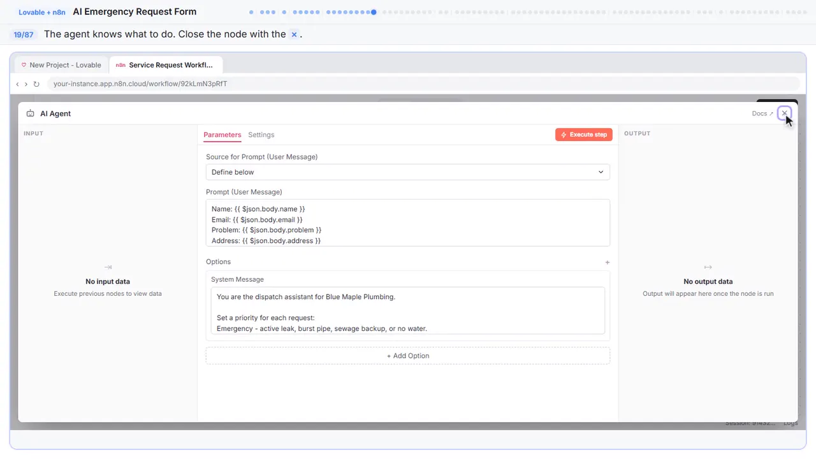Click inside the Prompt (User Message) field
Image resolution: width=816 pixels, height=459 pixels.
tap(408, 223)
